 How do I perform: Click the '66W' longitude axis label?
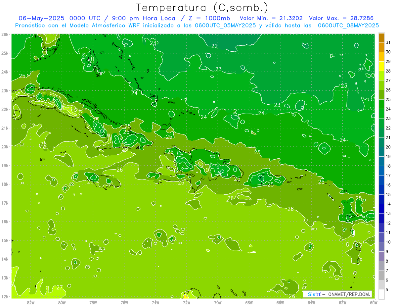click(280, 302)
